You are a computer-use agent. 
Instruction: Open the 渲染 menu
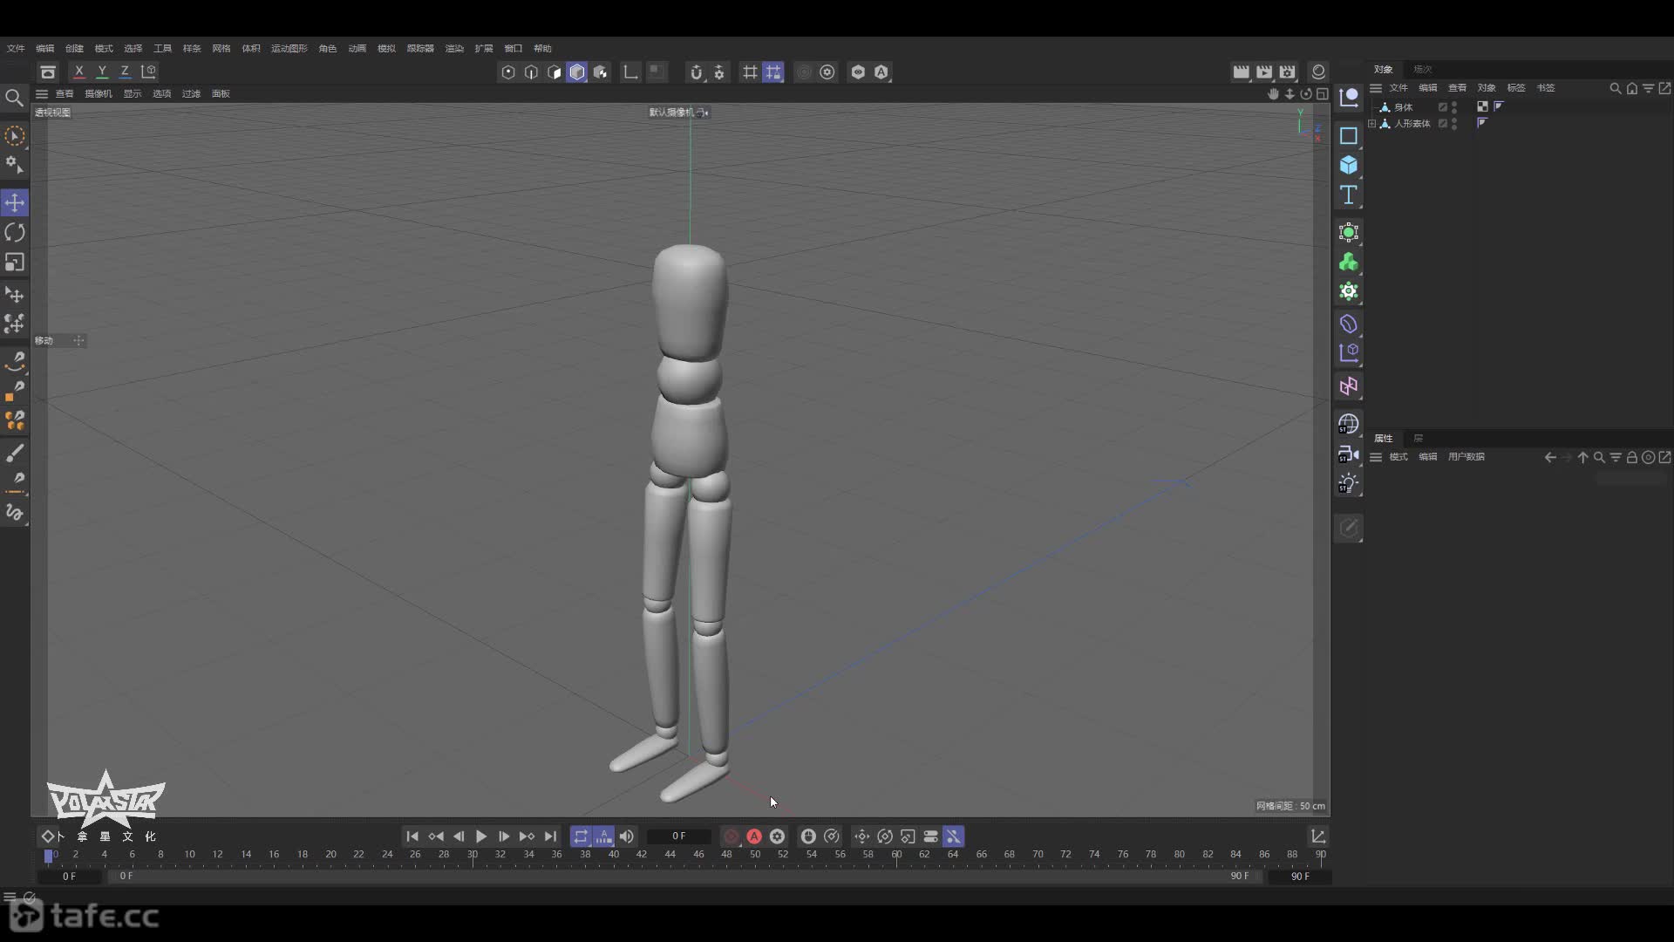point(454,48)
